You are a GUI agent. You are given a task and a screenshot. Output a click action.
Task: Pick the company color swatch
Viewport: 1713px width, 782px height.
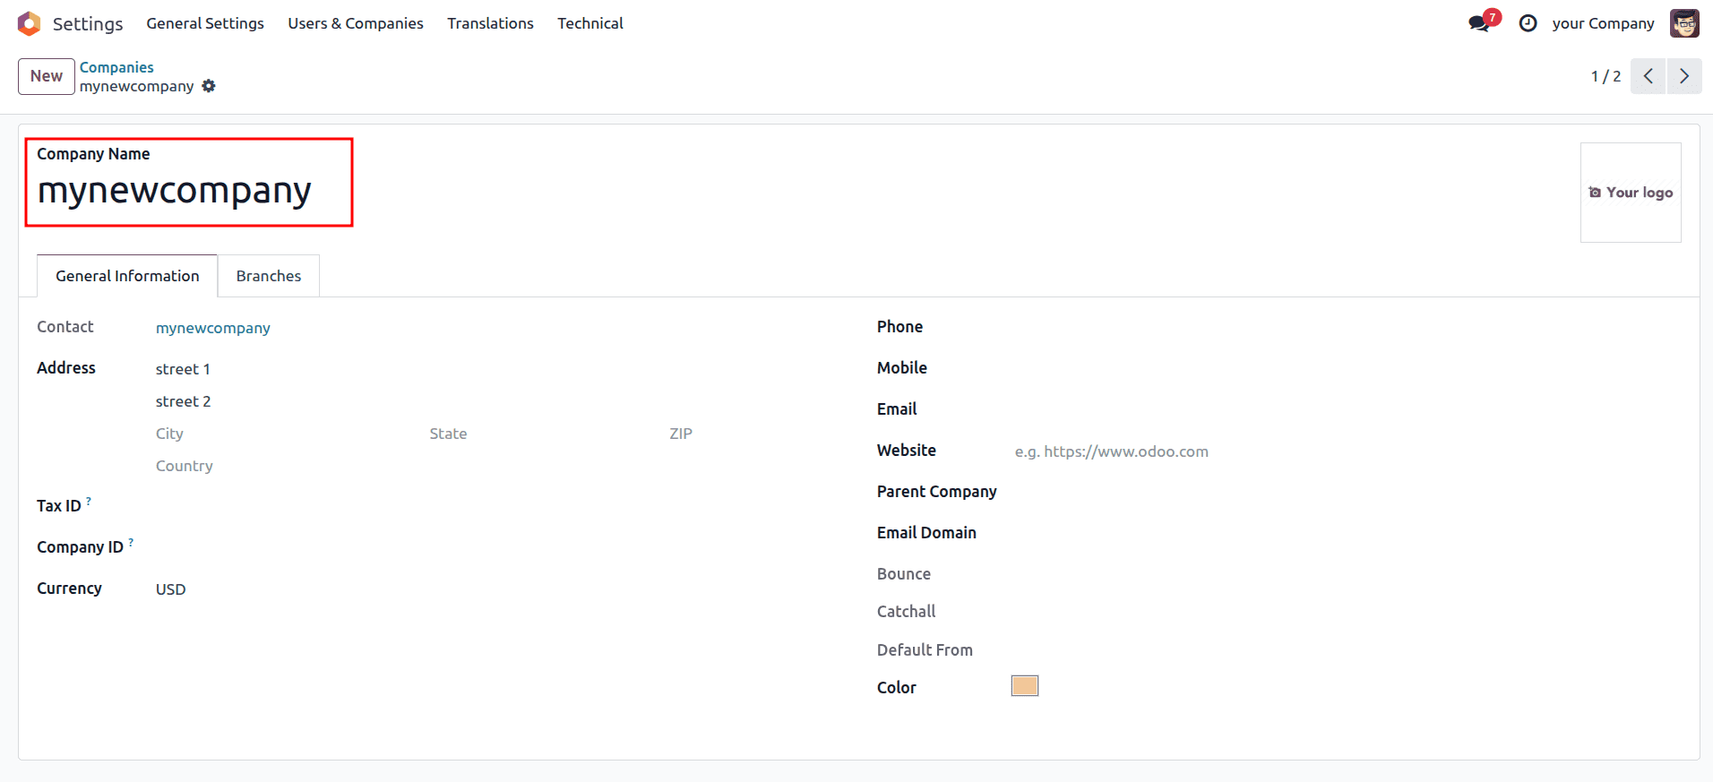point(1025,686)
